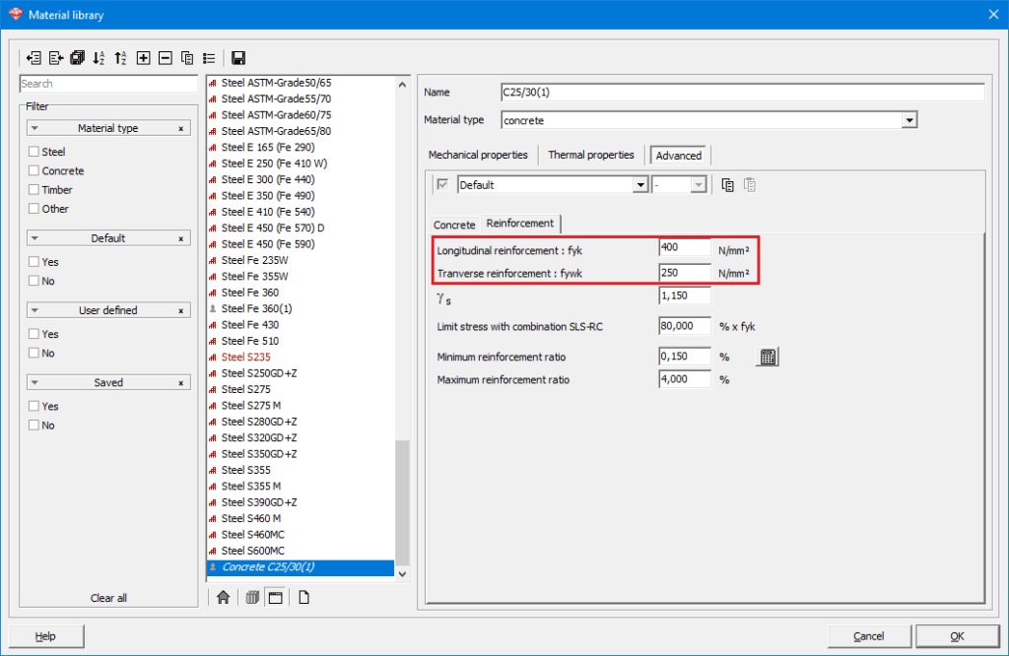
Task: Switch to the Mechanical properties tab
Action: (478, 155)
